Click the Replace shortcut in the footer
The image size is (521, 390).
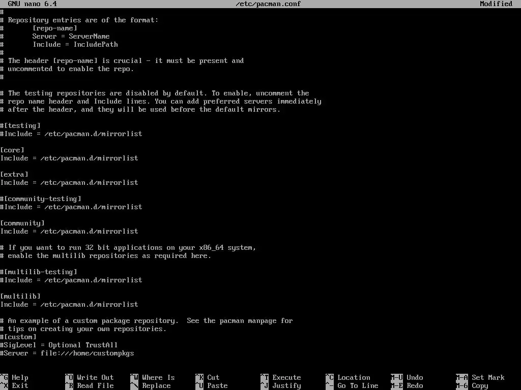coord(151,386)
